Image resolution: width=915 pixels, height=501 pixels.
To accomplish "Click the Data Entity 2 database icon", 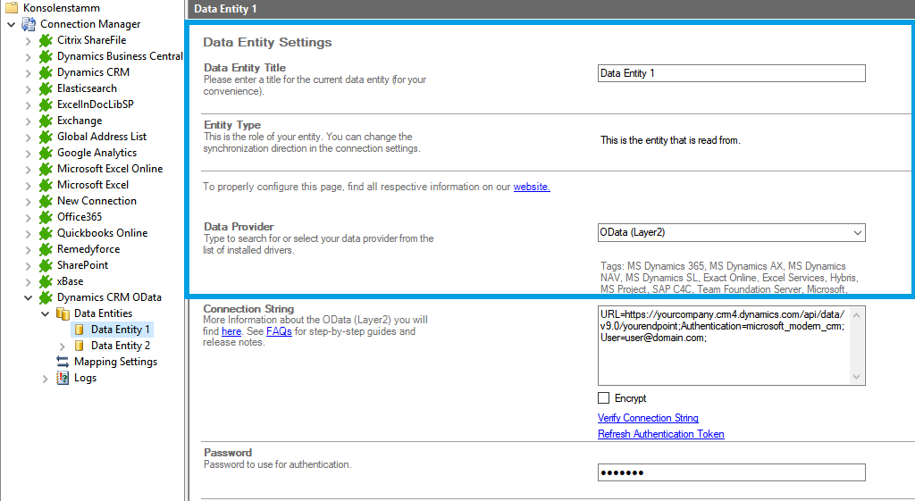I will point(80,346).
